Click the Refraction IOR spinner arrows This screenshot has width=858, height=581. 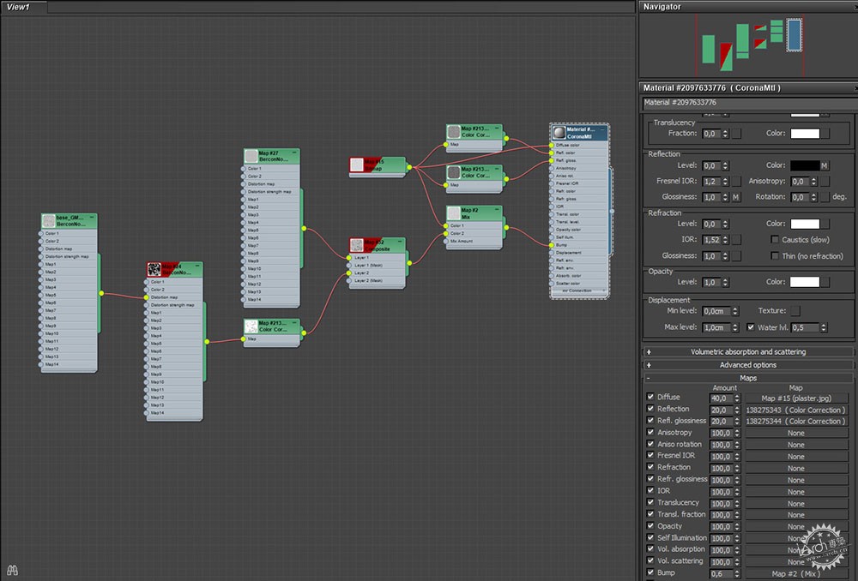(726, 239)
